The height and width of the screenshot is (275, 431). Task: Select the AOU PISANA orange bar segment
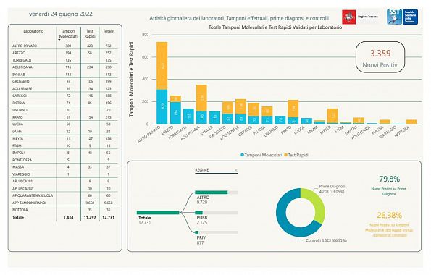pos(201,98)
